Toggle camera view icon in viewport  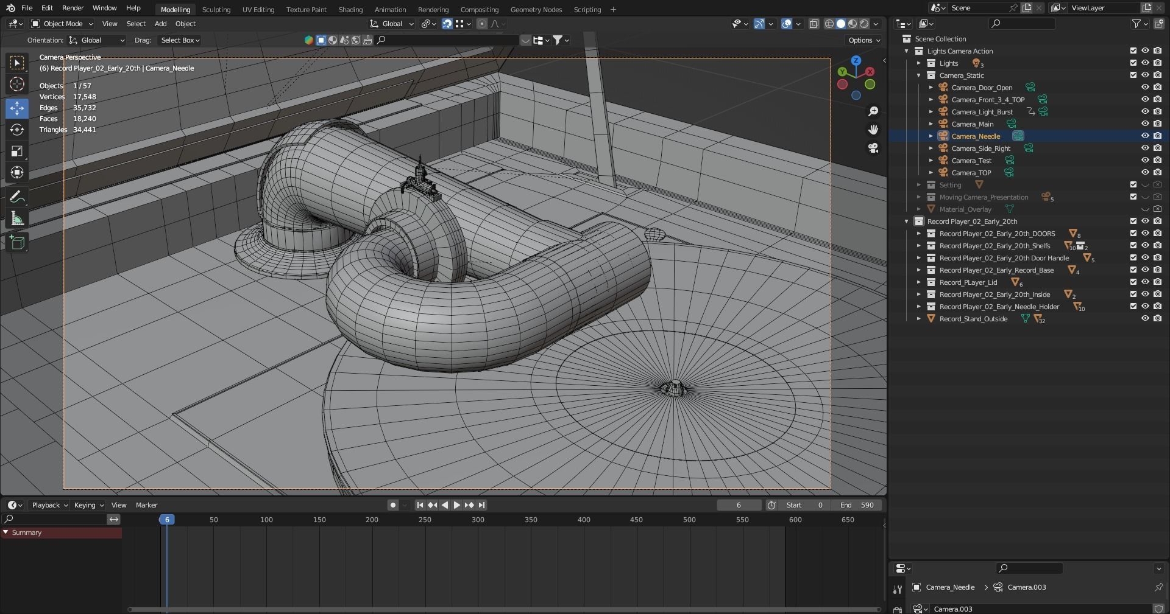873,148
